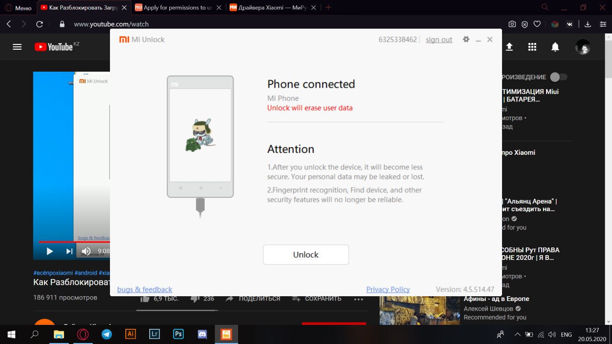Click the #всёпроxiaomi hashtag
The image size is (612, 344).
point(53,272)
